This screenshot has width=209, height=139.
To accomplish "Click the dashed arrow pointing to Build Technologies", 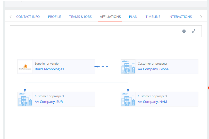I will pyautogui.click(x=97, y=66).
